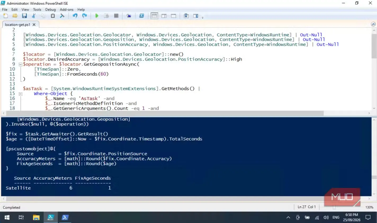Click the Run Selection icon
The height and width of the screenshot is (223, 377).
tap(106, 16)
